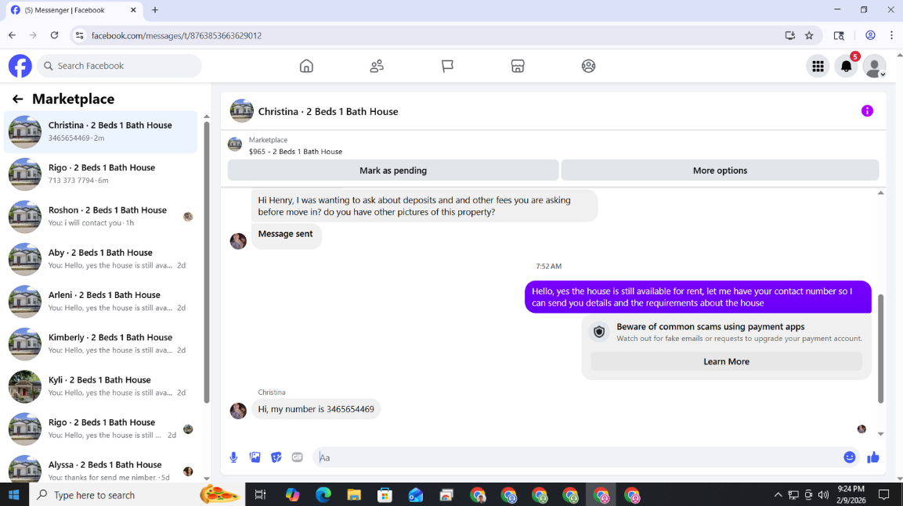903x506 pixels.
Task: Open the emoji picker smiley icon
Action: pyautogui.click(x=850, y=458)
